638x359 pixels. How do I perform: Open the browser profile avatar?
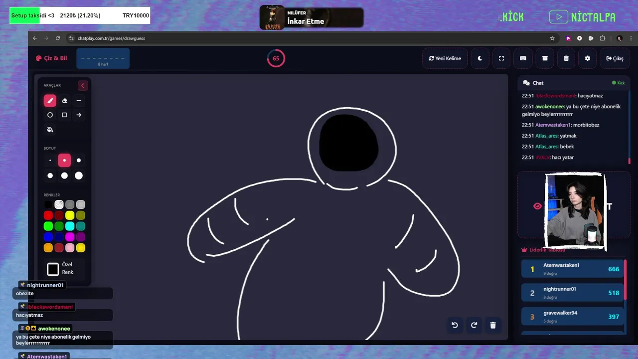[x=620, y=38]
